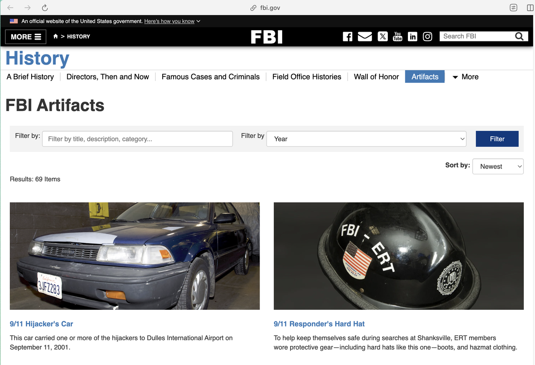Open FBI YouTube icon

[398, 37]
